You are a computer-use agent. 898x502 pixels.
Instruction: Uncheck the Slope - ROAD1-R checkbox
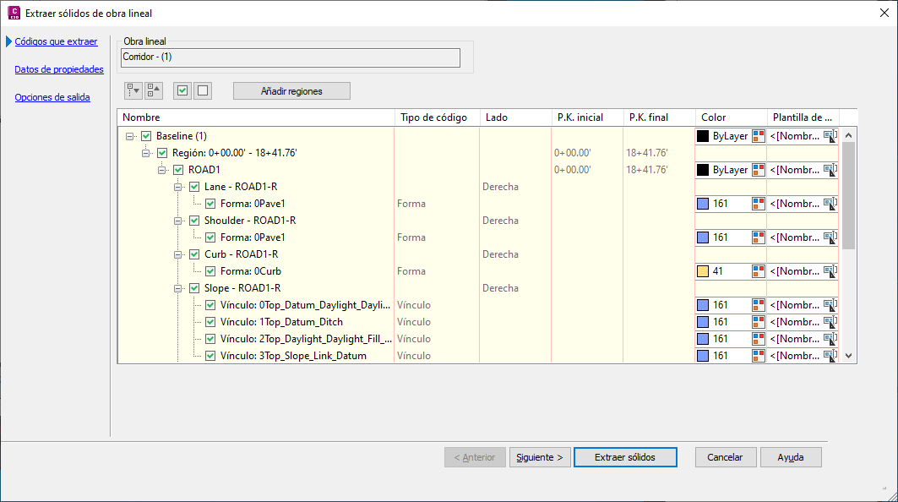point(194,288)
